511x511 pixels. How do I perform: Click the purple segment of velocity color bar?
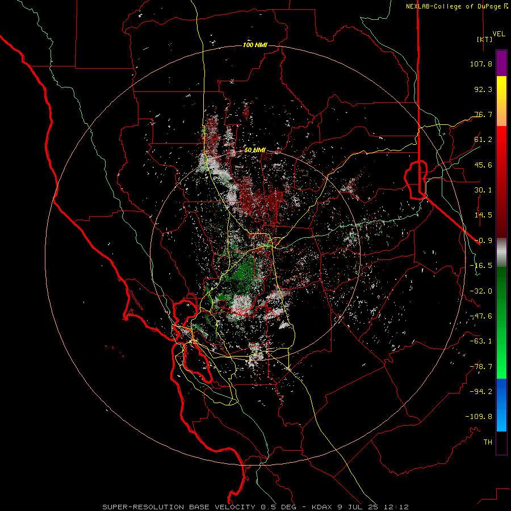click(x=501, y=63)
